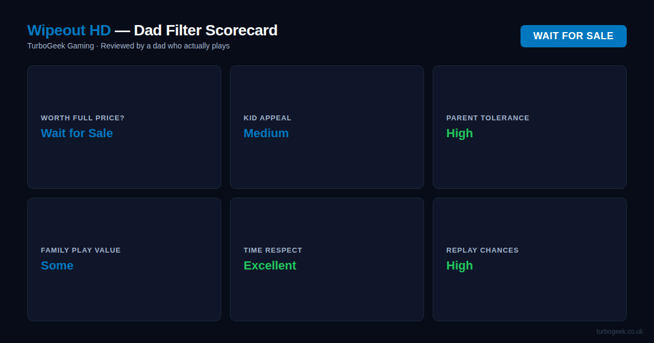This screenshot has width=654, height=343.
Task: Select the High value under Parent Tolerance
Action: point(459,133)
